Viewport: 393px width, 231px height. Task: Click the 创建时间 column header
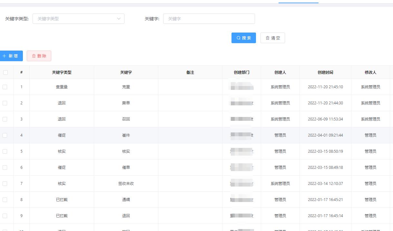pyautogui.click(x=325, y=72)
